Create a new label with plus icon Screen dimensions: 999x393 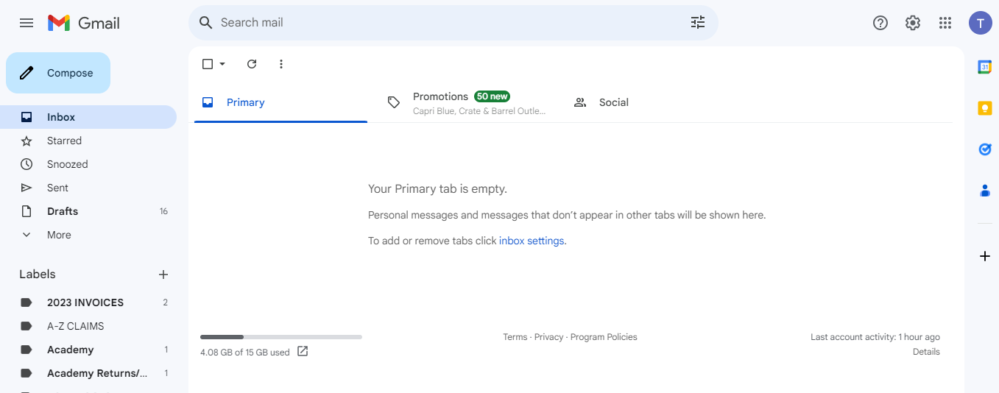pyautogui.click(x=163, y=275)
